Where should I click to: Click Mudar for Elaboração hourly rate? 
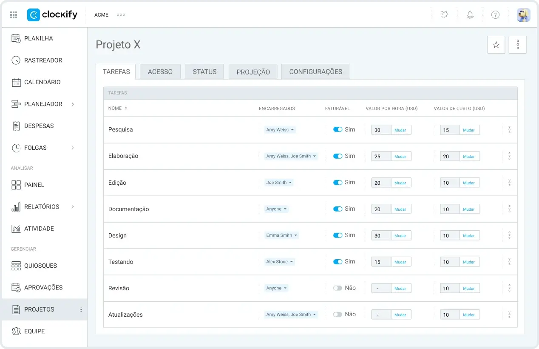tap(401, 156)
